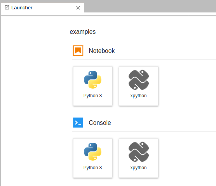
Task: Click the Notebook section heading
Action: (102, 51)
